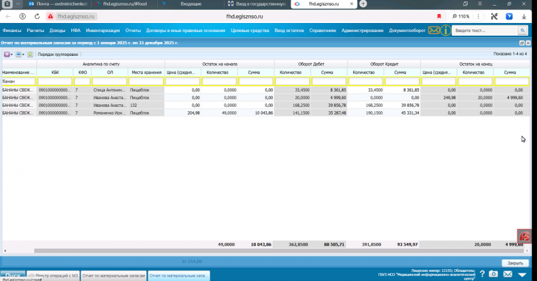Click the browser sidebar panel icon
Image resolution: width=537 pixels, height=281 pixels.
[x=465, y=3]
